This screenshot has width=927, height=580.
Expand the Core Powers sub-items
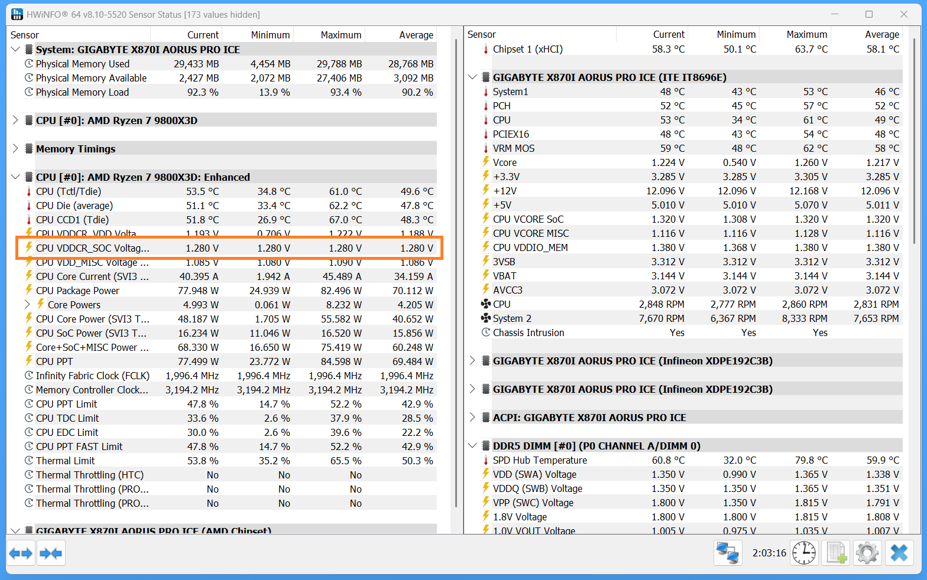pos(27,305)
